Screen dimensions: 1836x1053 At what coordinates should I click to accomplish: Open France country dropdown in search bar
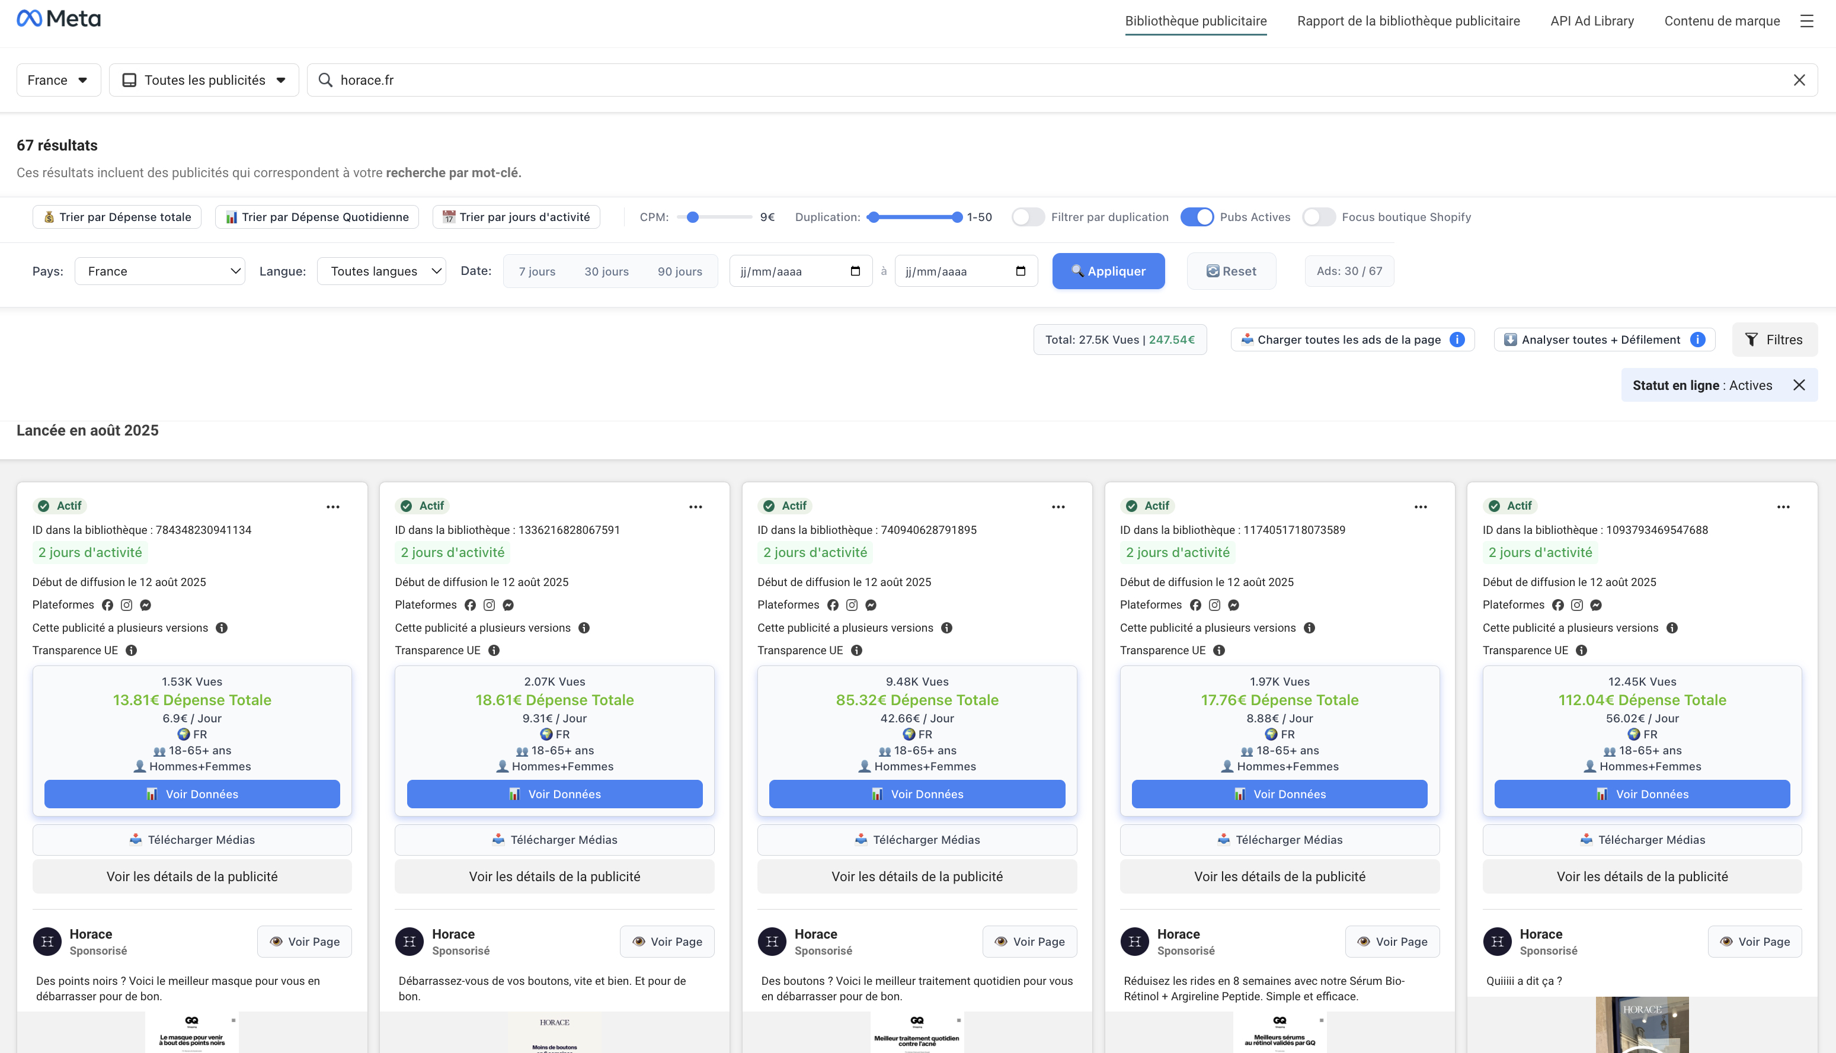59,80
